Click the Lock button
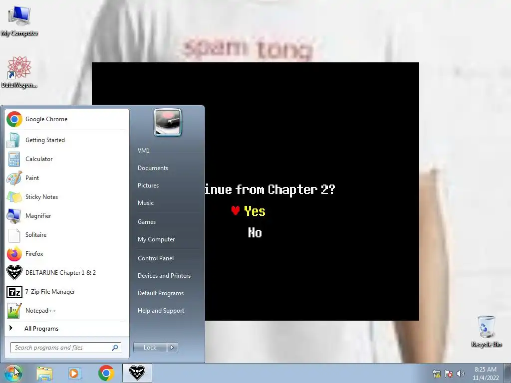The image size is (511, 383). pyautogui.click(x=150, y=348)
